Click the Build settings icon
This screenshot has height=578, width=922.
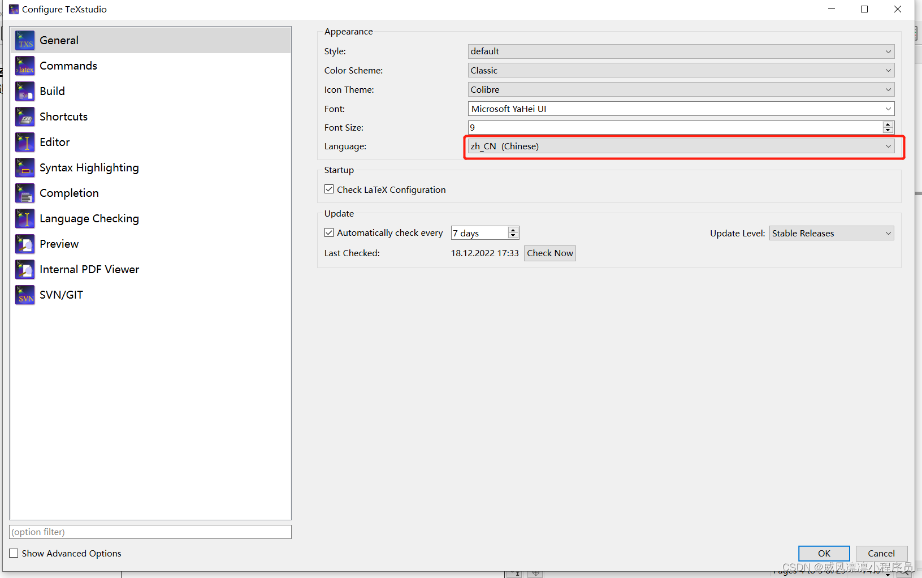(x=25, y=91)
